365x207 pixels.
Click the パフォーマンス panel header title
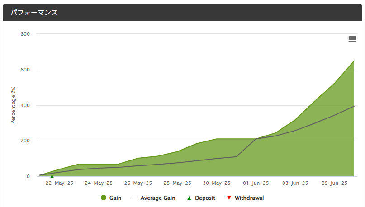pos(34,13)
